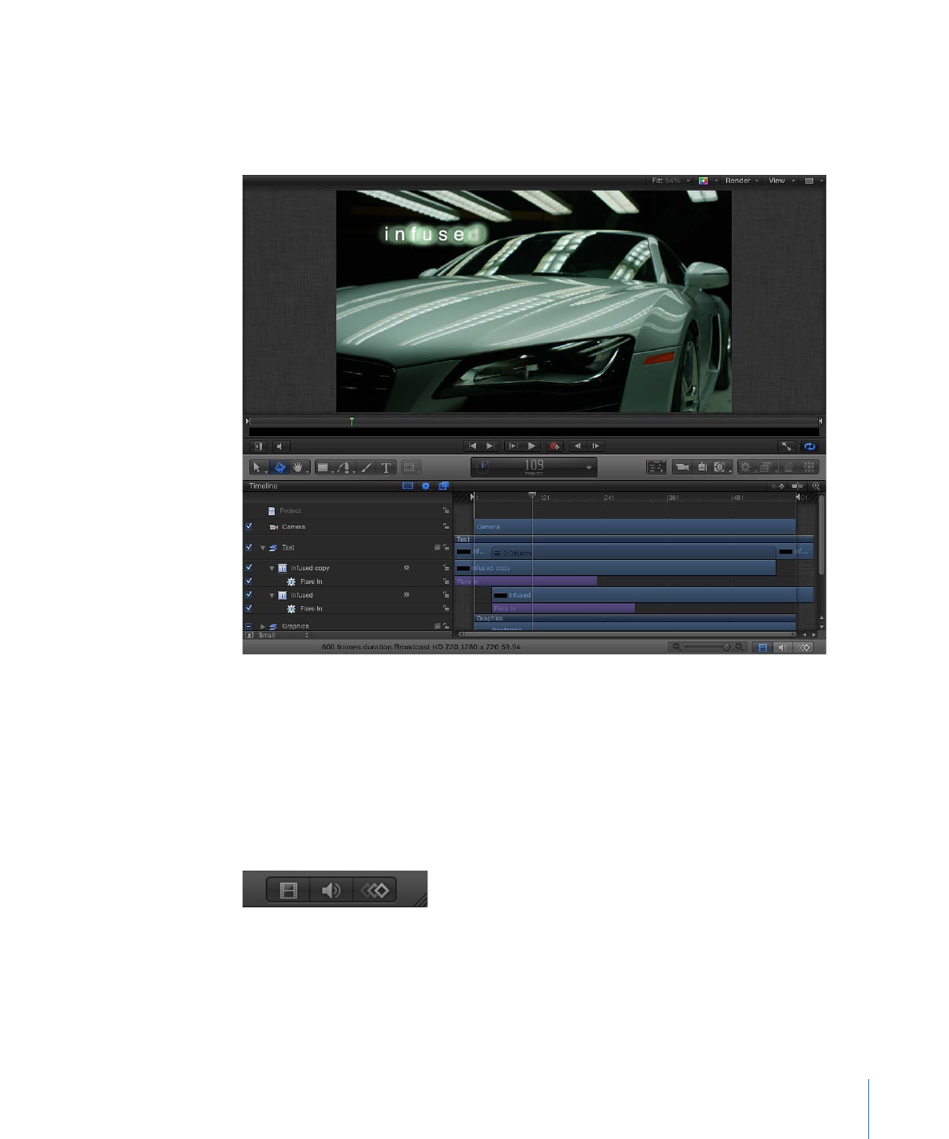Select the 2 Objects timeline bar

[633, 552]
